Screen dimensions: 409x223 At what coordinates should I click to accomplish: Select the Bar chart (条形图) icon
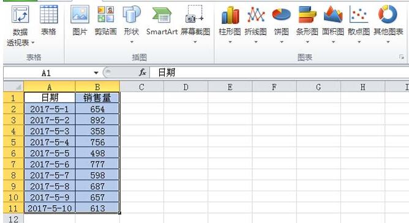[307, 14]
